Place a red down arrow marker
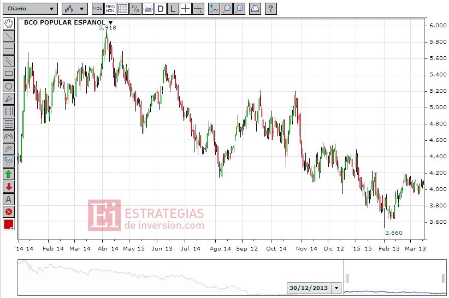The image size is (449, 298). click(x=9, y=187)
